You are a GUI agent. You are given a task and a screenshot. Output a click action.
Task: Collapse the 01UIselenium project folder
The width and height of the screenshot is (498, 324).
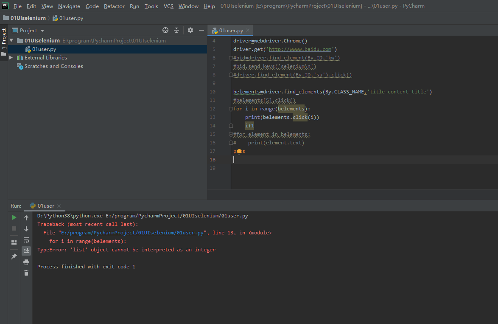point(11,41)
